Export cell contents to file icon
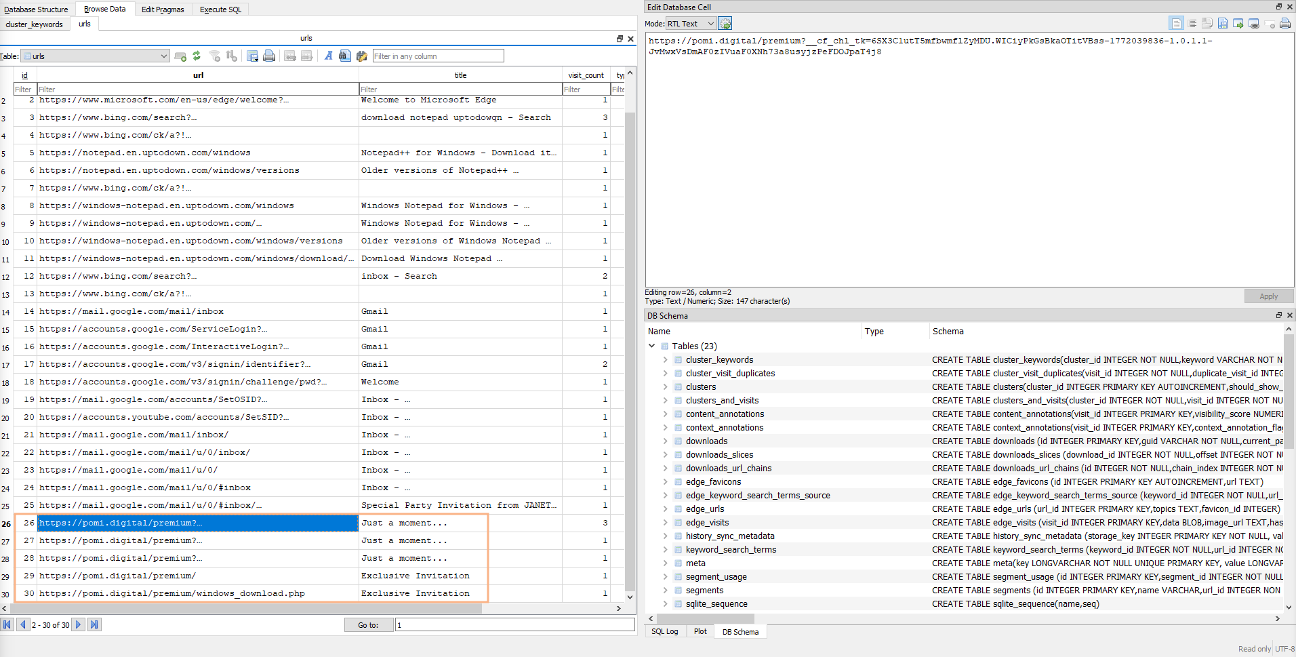Screen dimensions: 1296x657 click(1223, 24)
